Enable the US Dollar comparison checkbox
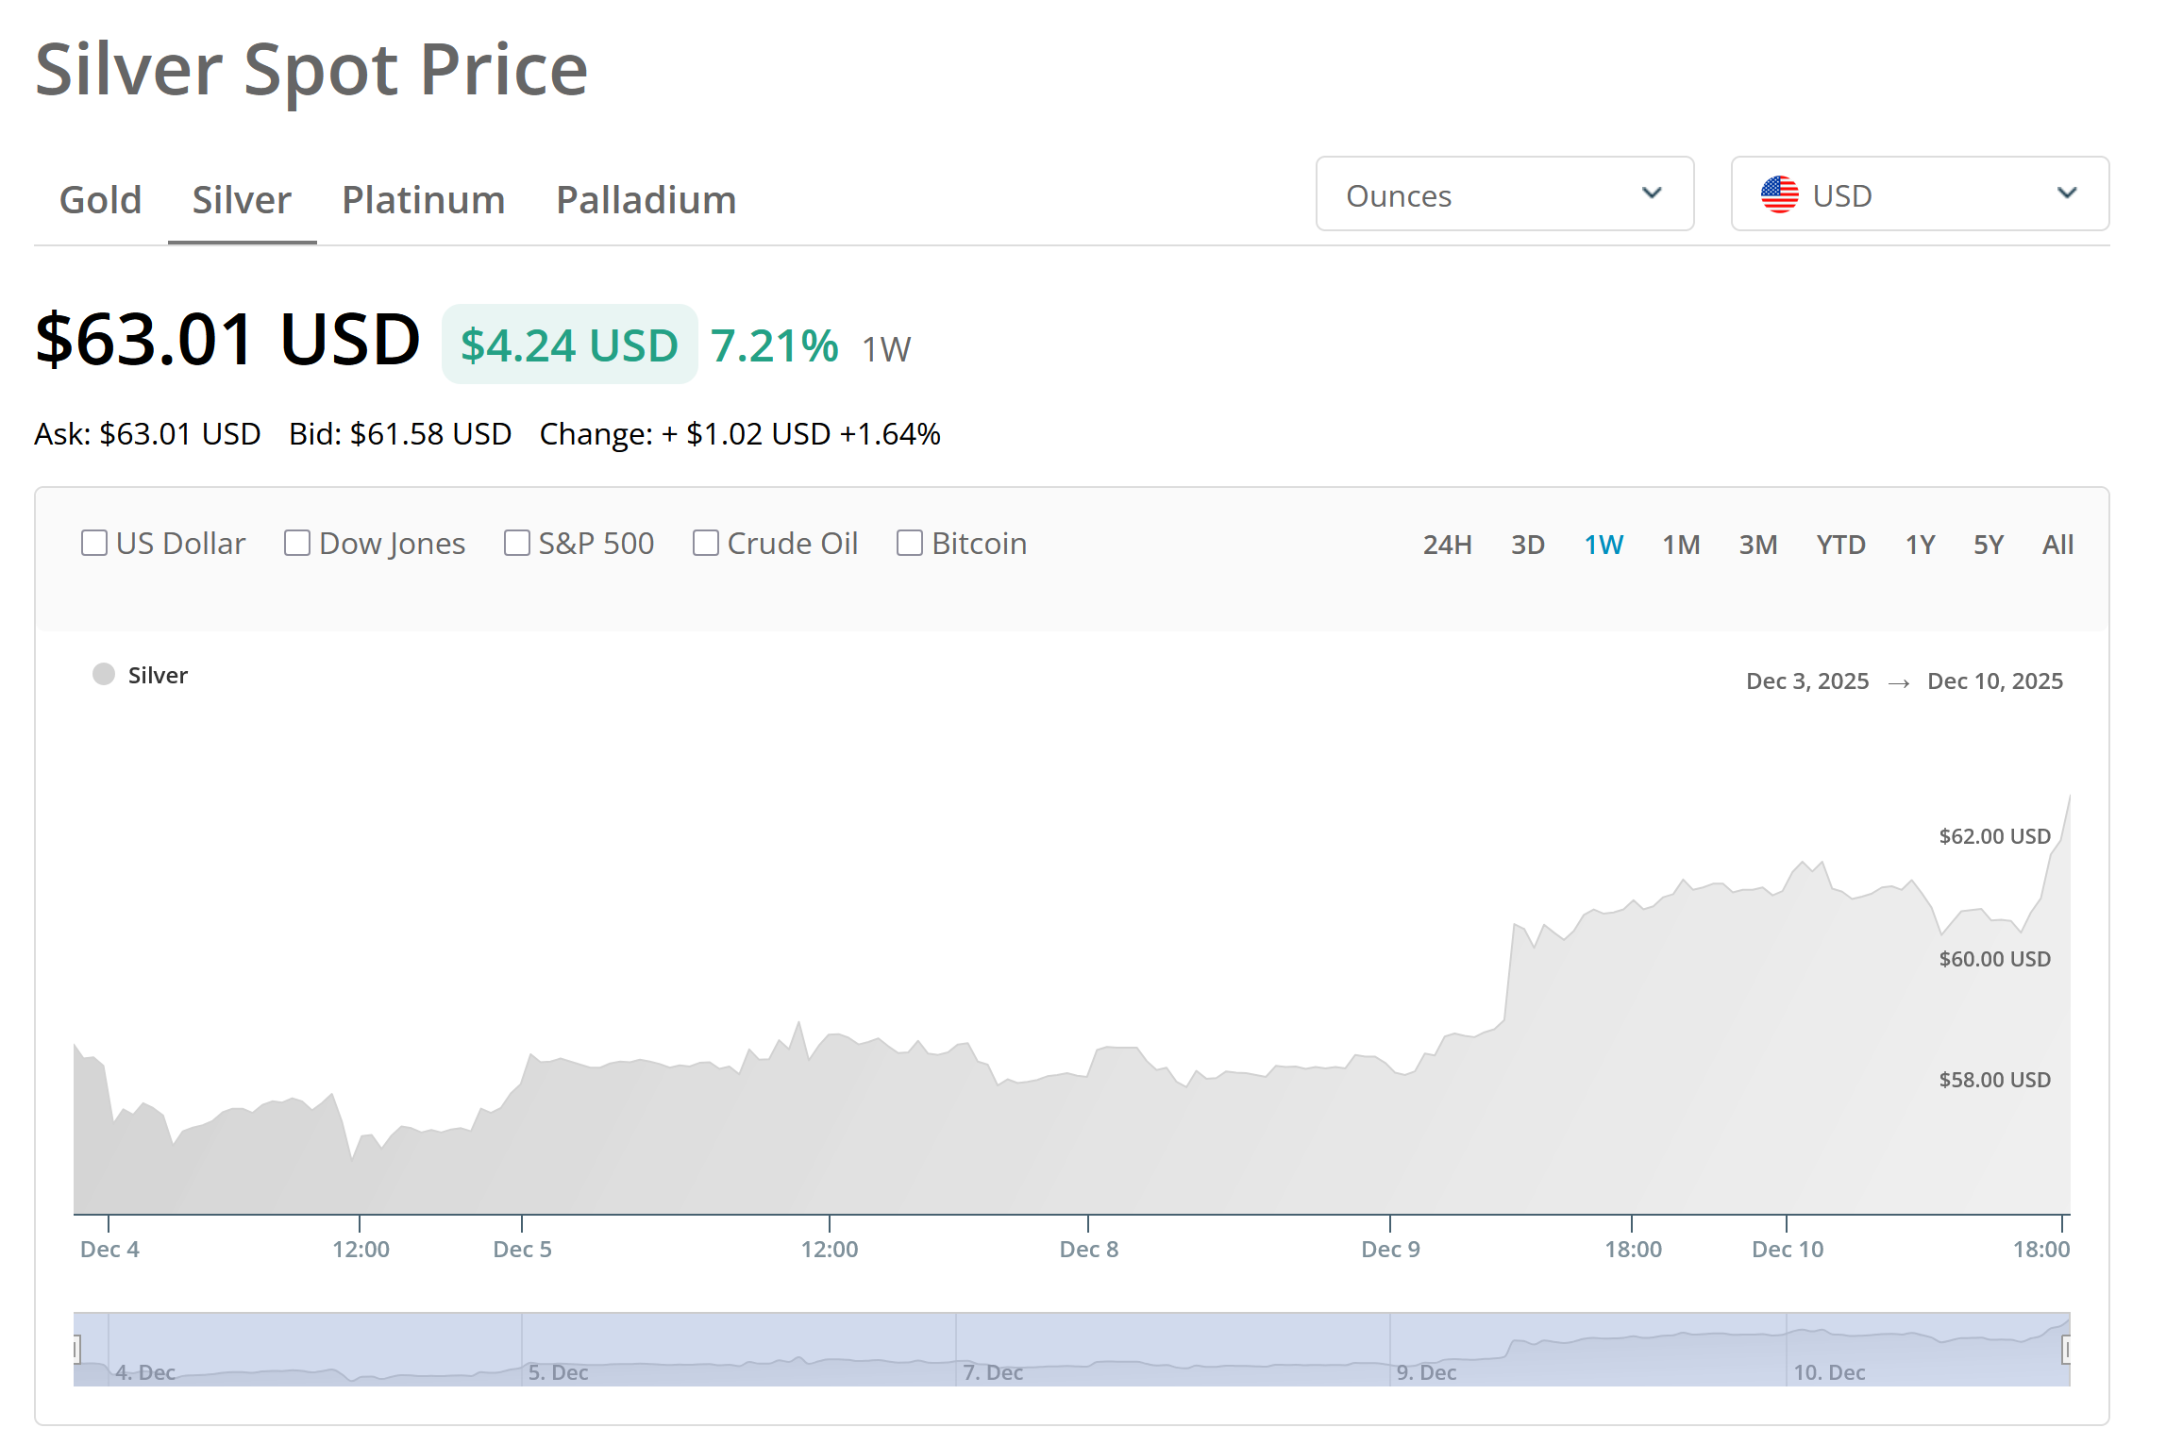 94,543
